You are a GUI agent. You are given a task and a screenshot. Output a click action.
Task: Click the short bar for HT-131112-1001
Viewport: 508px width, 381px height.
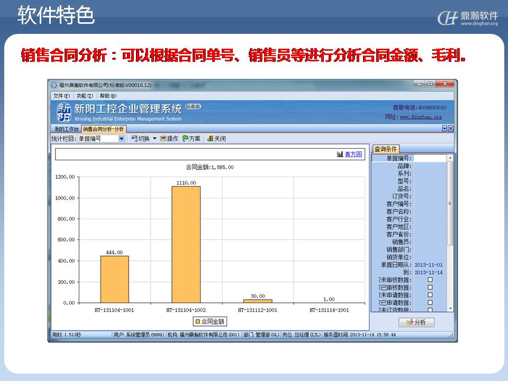click(258, 301)
